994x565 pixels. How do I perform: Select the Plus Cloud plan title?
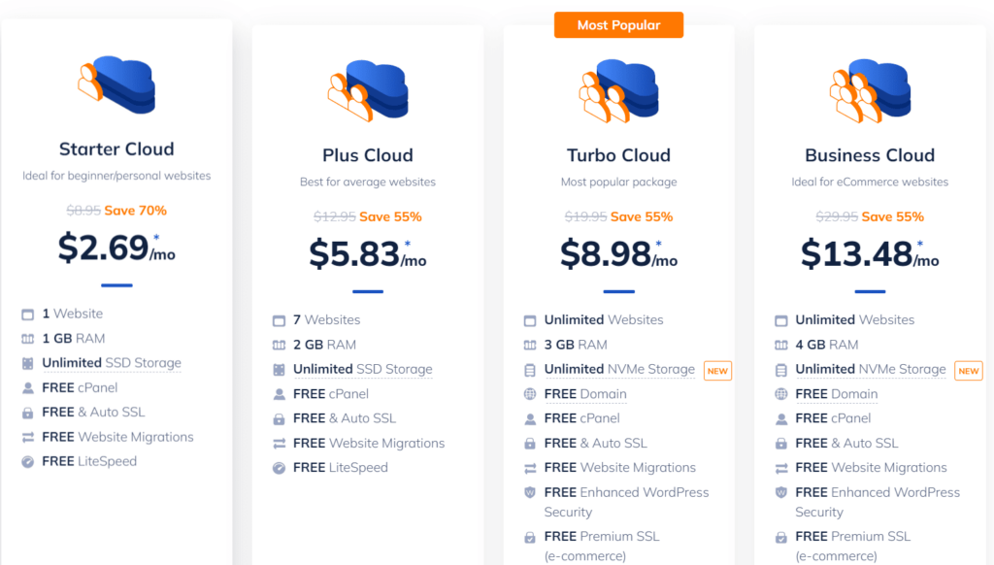pos(368,155)
